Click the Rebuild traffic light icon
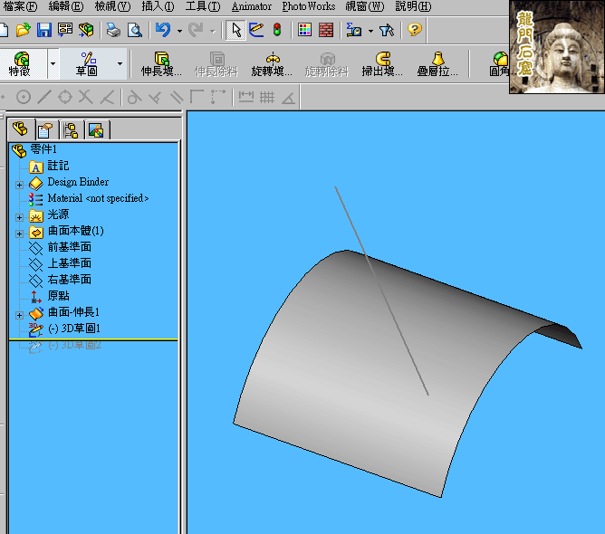This screenshot has height=534, width=605. [x=276, y=30]
